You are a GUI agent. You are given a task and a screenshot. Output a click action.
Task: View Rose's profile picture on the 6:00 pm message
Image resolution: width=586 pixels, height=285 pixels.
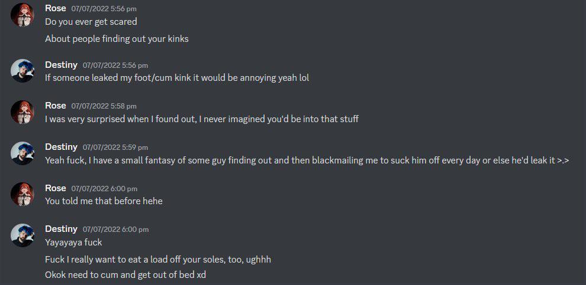click(x=22, y=194)
